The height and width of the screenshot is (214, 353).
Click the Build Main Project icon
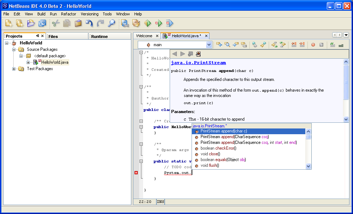(x=125, y=23)
